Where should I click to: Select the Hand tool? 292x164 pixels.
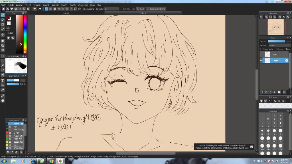coord(3,101)
